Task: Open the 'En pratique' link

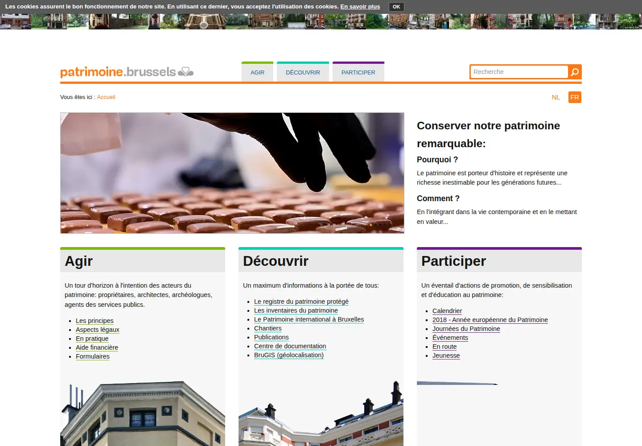Action: 92,339
